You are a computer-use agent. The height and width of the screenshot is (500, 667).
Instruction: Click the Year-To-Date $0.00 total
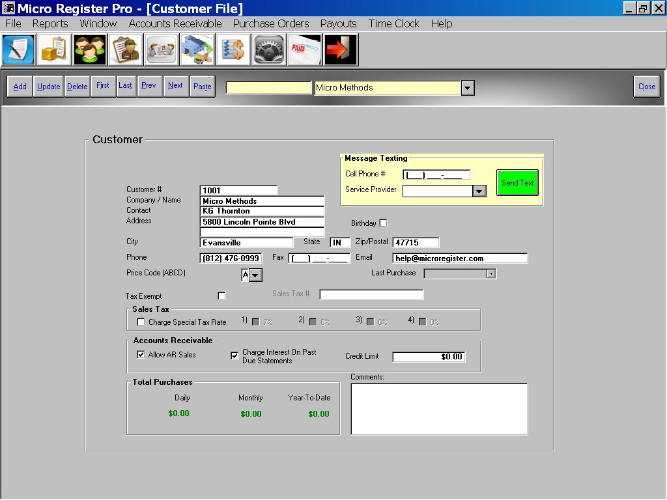pyautogui.click(x=319, y=413)
